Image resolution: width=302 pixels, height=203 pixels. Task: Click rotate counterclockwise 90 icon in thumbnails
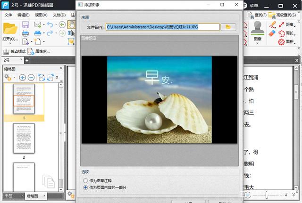(x=42, y=77)
